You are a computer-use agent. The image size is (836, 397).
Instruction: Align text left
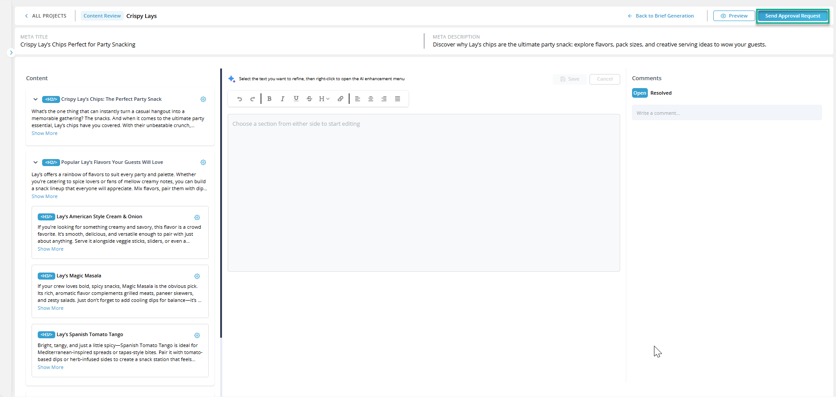pos(357,99)
